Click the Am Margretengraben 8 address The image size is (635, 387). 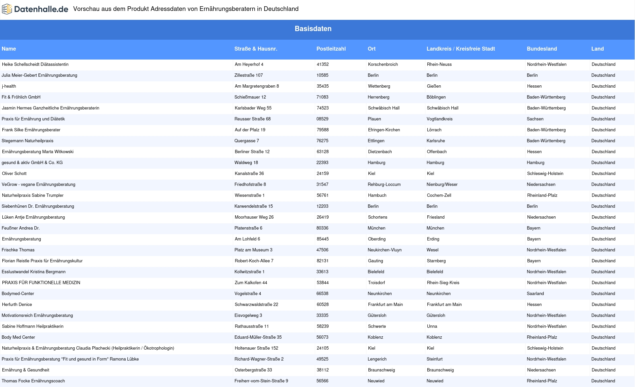click(x=257, y=86)
